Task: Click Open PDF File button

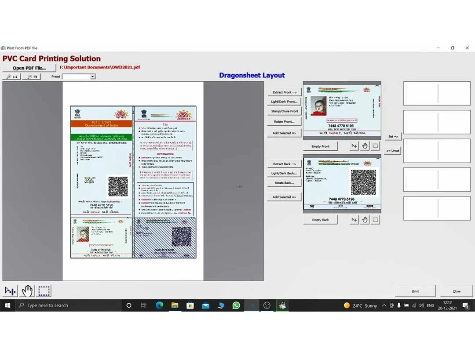Action: 29,68
